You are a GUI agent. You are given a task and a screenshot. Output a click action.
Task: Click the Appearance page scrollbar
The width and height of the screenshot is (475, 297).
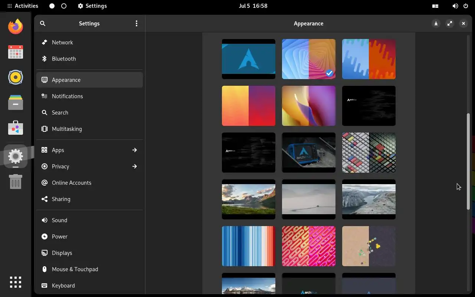tap(468, 161)
